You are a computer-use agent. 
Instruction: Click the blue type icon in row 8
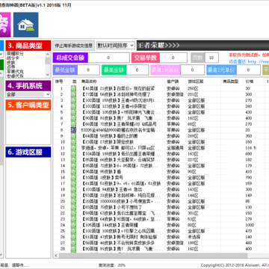pos(73,130)
